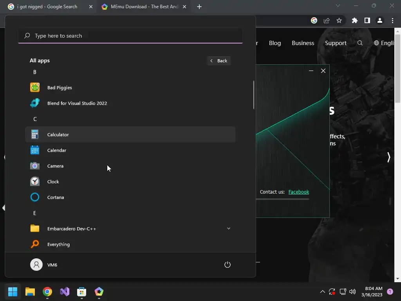The width and height of the screenshot is (401, 301).
Task: Toggle the Chrome side panel
Action: tap(367, 20)
